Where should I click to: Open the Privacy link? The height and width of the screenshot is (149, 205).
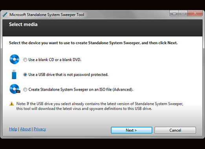coord(40,129)
